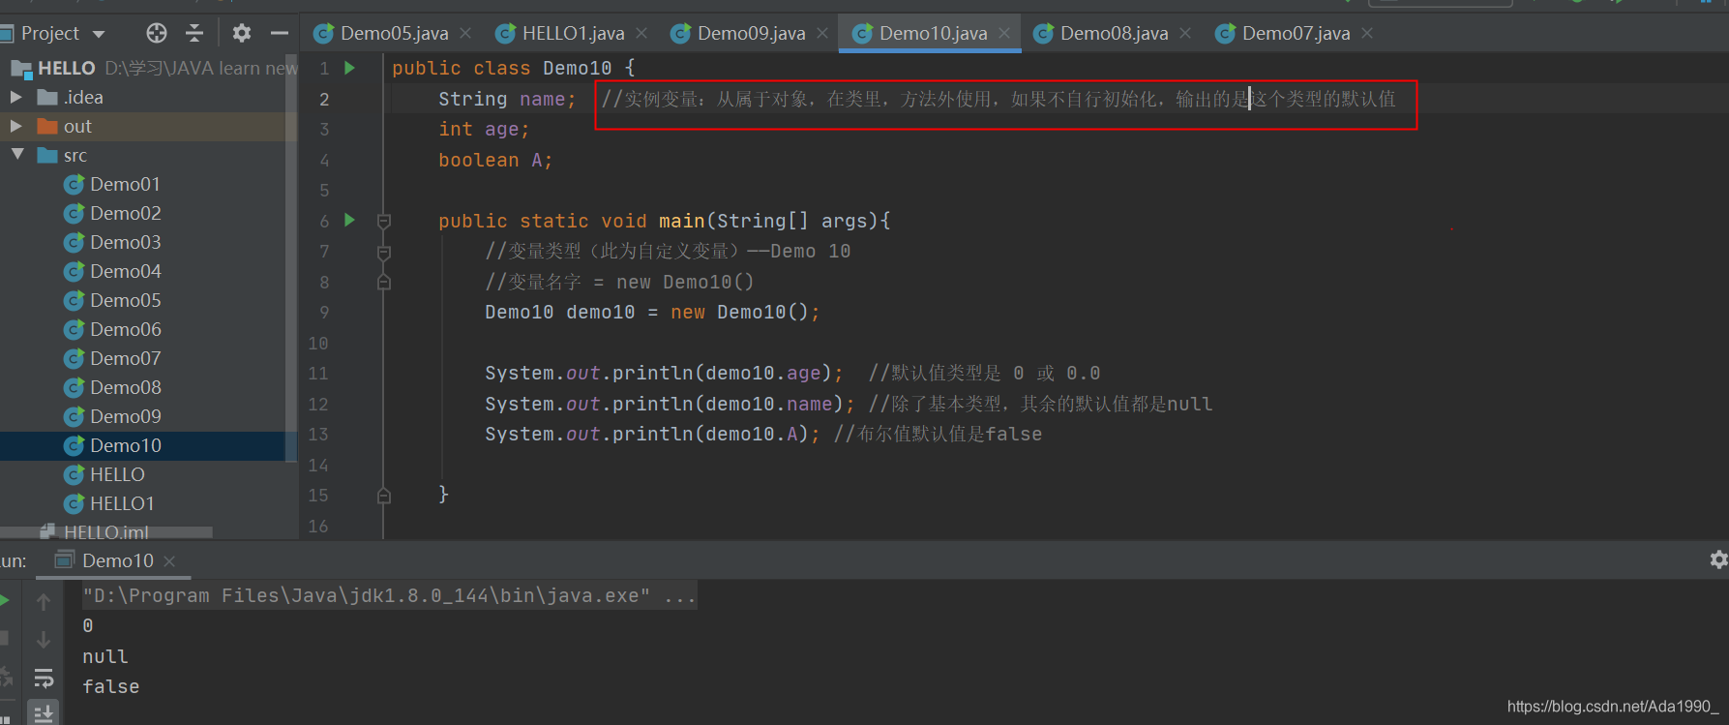Fold comment end marker at line 8

point(384,282)
